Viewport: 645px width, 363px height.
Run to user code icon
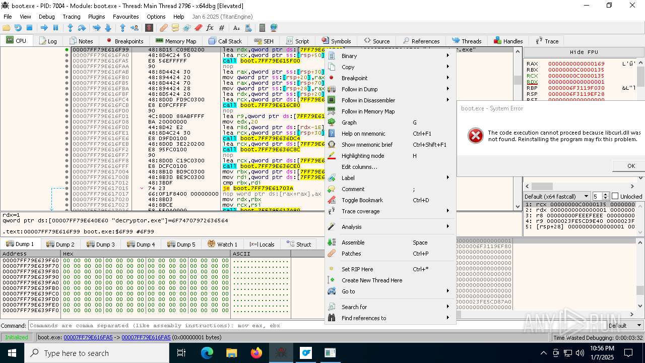(134, 28)
